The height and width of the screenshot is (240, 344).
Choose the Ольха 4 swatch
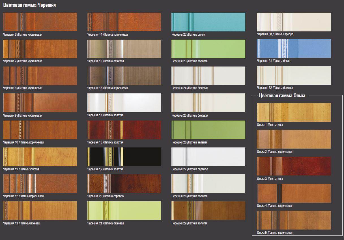click(294, 193)
